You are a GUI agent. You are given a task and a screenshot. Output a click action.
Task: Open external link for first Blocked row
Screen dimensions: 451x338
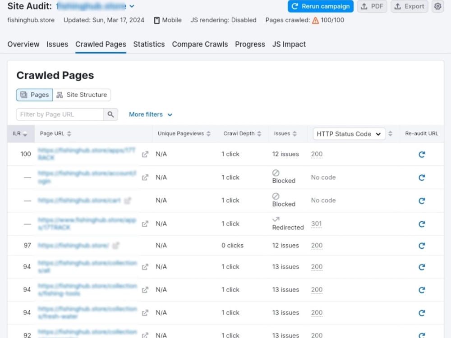pyautogui.click(x=145, y=178)
